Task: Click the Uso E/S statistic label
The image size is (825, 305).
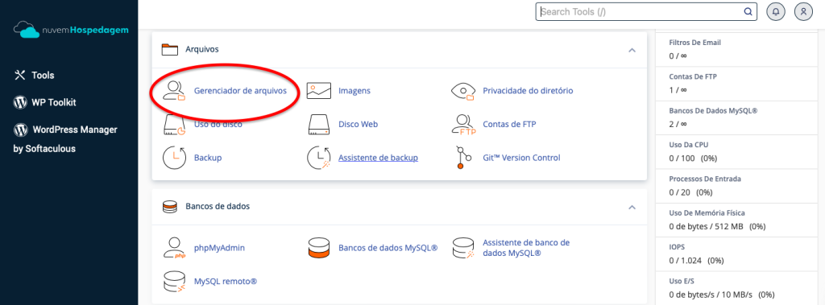Action: [x=682, y=281]
